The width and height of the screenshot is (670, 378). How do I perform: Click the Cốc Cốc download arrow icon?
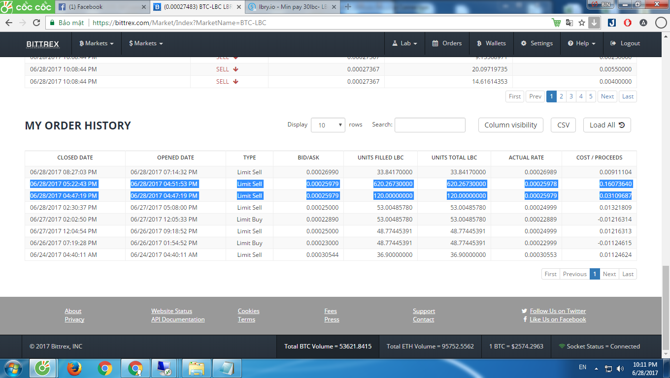click(x=594, y=23)
